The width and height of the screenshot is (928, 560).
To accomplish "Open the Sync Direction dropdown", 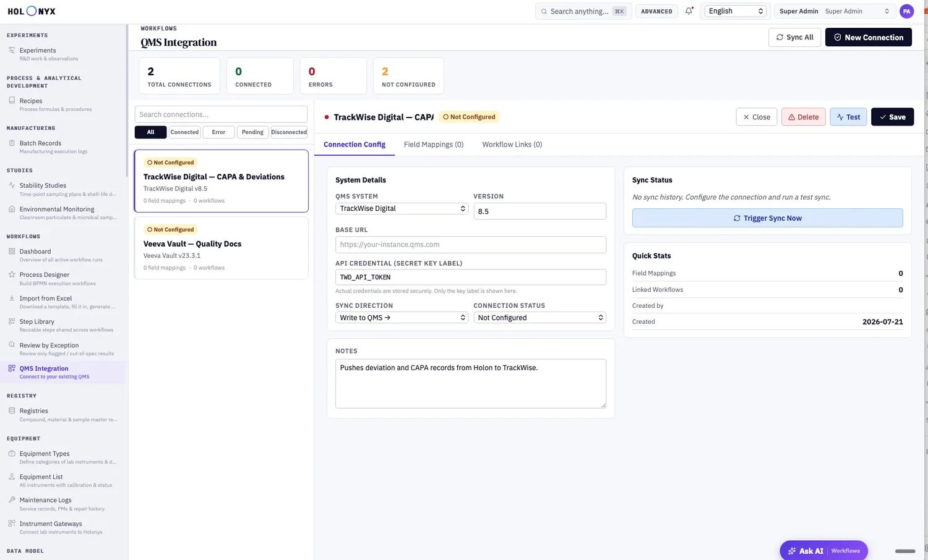I will pos(402,318).
